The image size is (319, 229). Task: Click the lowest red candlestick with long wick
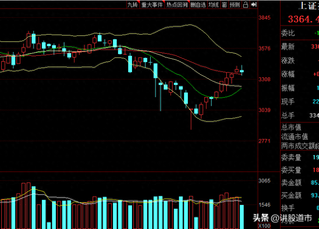(191, 119)
